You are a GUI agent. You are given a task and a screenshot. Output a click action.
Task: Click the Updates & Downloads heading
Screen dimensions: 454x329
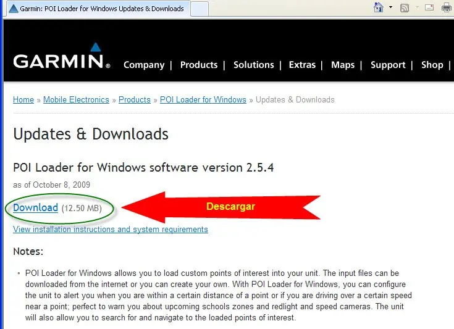pyautogui.click(x=91, y=134)
